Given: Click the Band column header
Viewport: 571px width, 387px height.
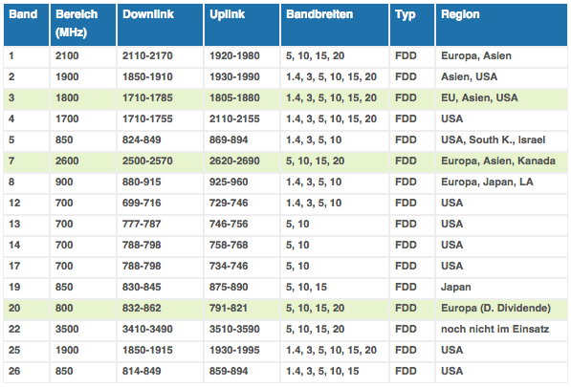Looking at the screenshot, I should click(x=26, y=25).
